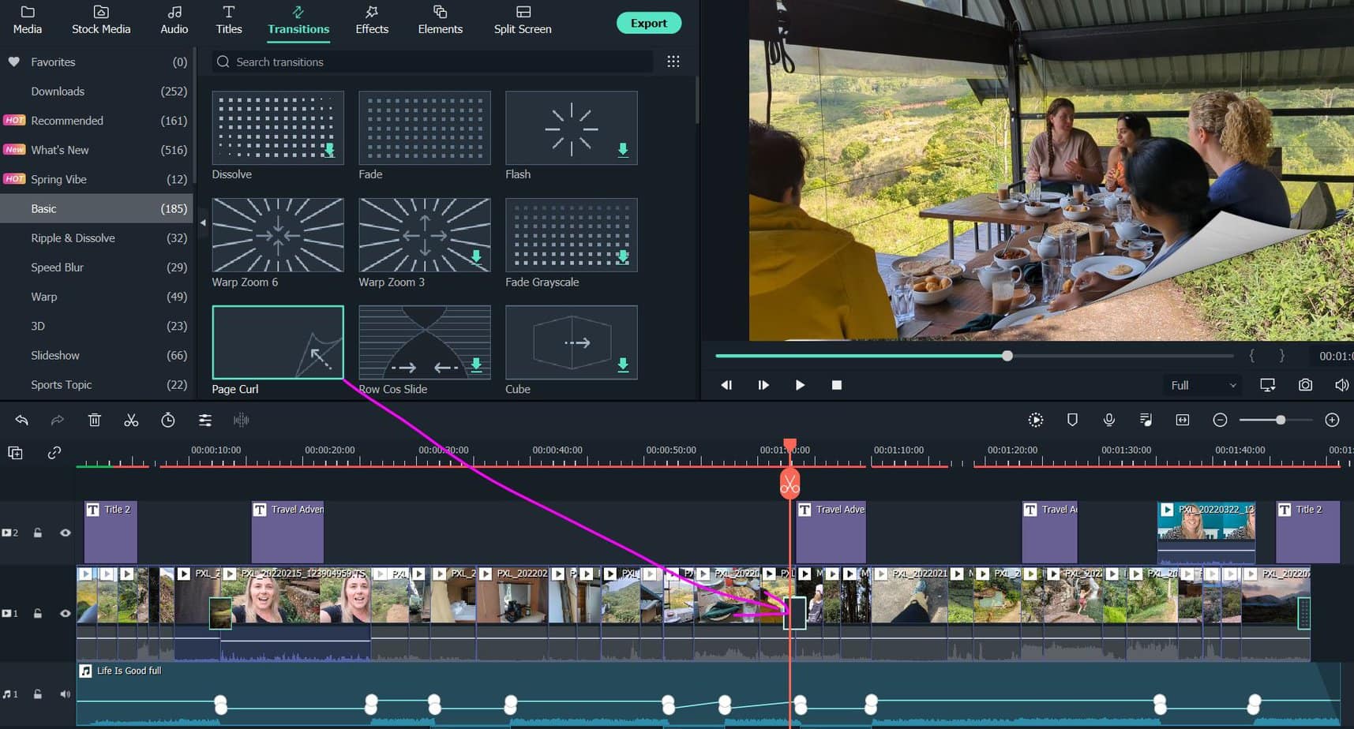Mute the Life Is Good audio track
Viewport: 1354px width, 729px height.
tap(65, 693)
